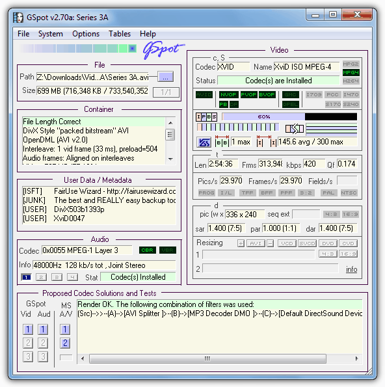This screenshot has height=387, width=385.
Task: Click the Resizing plus button
Action: (x=241, y=243)
